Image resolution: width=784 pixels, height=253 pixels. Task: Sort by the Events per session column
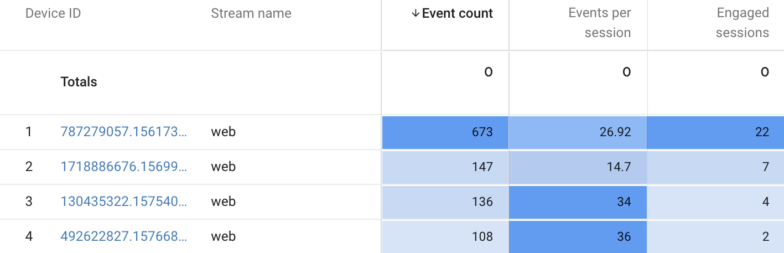pos(600,23)
